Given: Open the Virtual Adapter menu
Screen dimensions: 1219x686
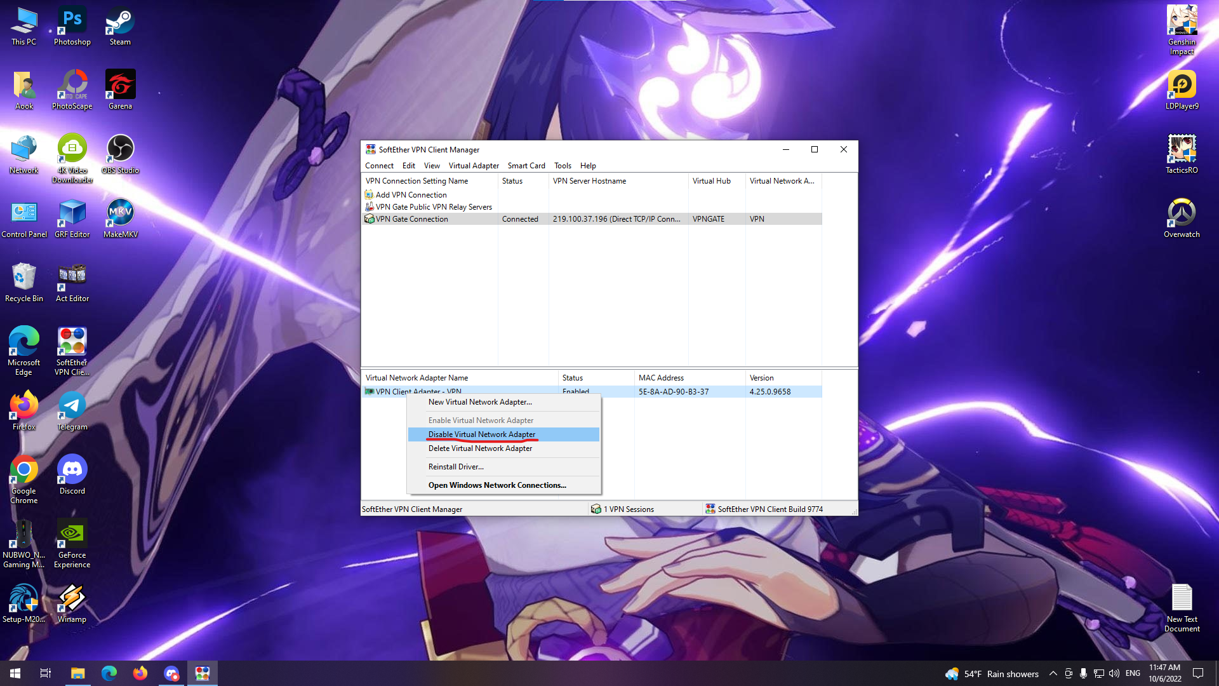Looking at the screenshot, I should [x=474, y=166].
